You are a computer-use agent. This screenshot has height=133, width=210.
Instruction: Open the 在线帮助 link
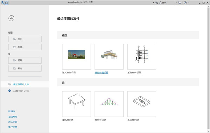pyautogui.click(x=13, y=117)
